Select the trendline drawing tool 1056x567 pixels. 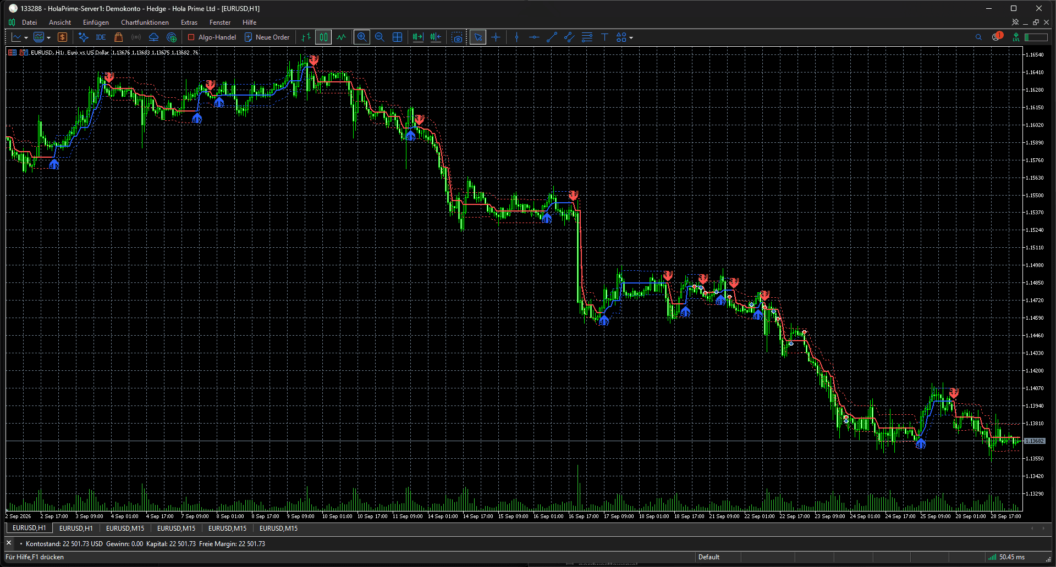552,37
